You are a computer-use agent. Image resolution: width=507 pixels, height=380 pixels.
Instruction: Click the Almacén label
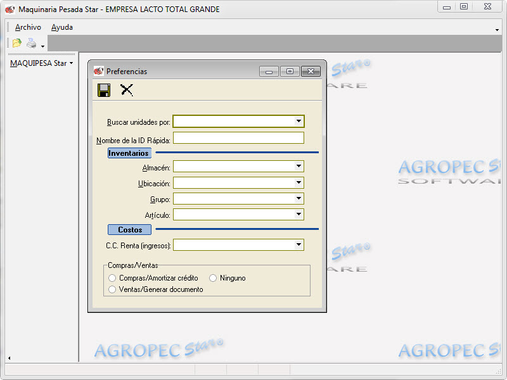coord(156,168)
